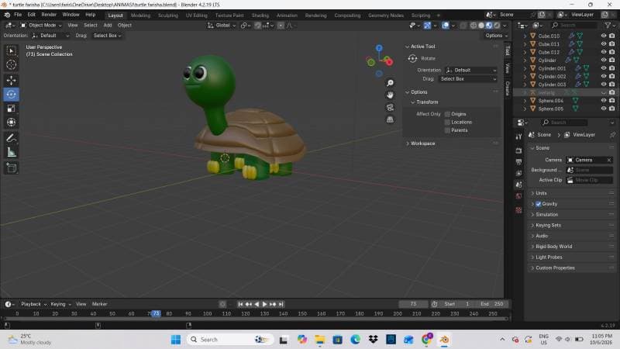Open the Render menu
This screenshot has height=349, width=620.
pyautogui.click(x=49, y=15)
